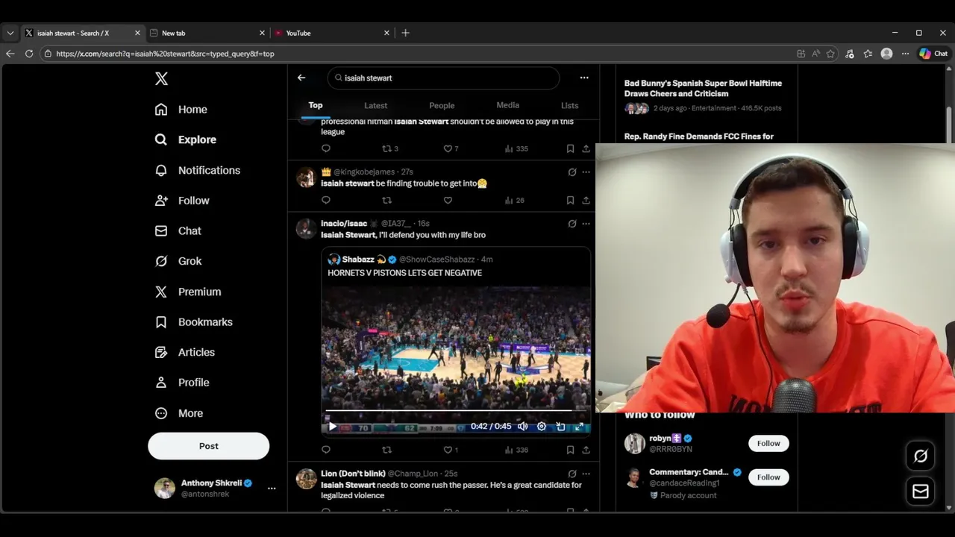Switch to the Media results tab
The image size is (955, 537).
pyautogui.click(x=507, y=105)
